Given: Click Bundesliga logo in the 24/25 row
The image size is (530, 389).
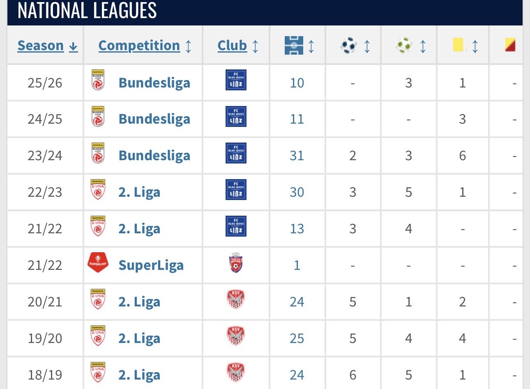Looking at the screenshot, I should (x=98, y=117).
